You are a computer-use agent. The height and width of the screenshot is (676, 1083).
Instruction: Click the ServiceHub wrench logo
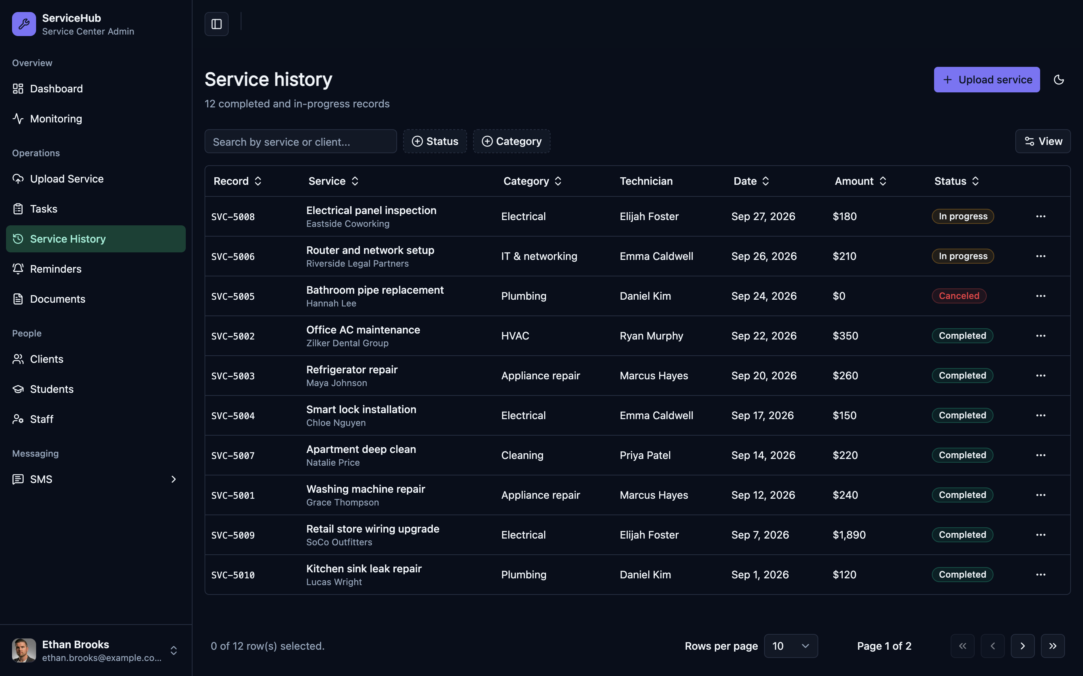(x=24, y=24)
